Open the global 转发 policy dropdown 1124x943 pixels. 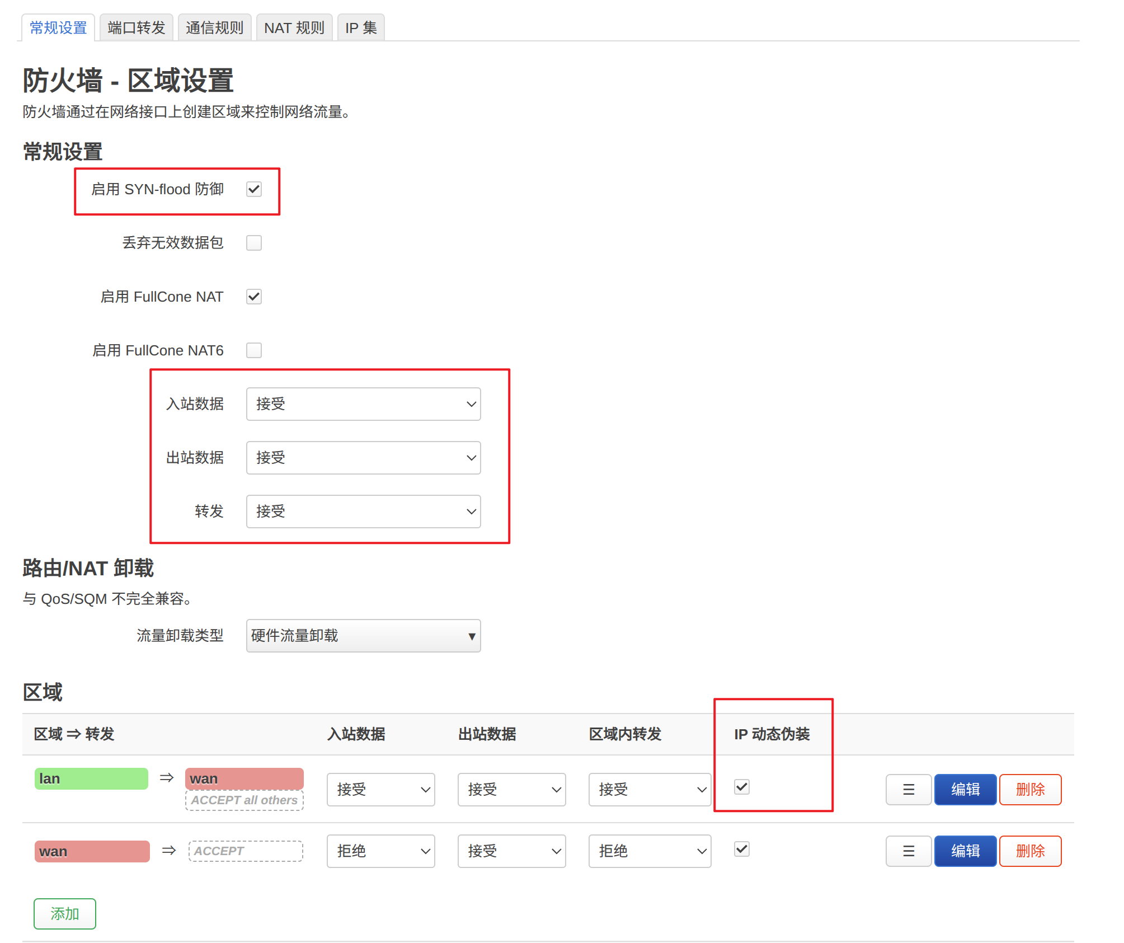click(363, 512)
